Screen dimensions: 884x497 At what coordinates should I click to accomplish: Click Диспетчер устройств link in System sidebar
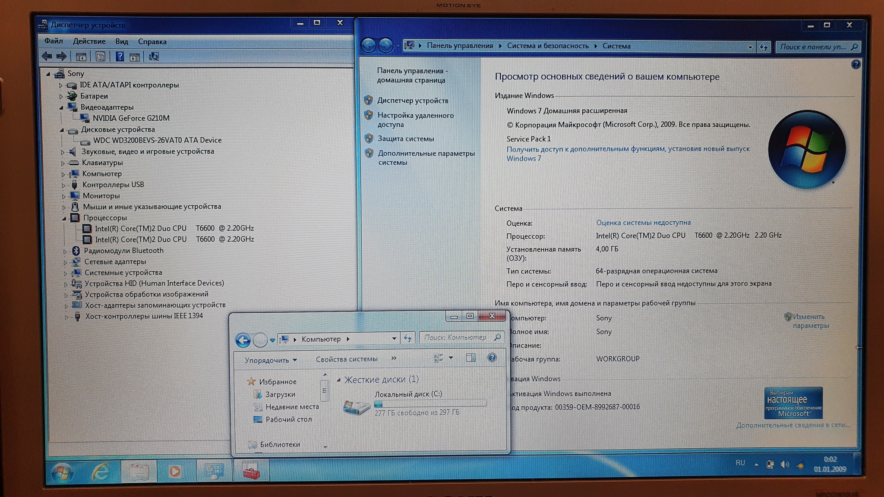coord(413,101)
